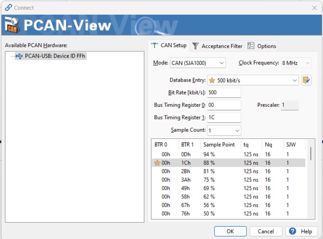Open the Sample Count dropdown
This screenshot has width=323, height=239.
click(x=224, y=130)
